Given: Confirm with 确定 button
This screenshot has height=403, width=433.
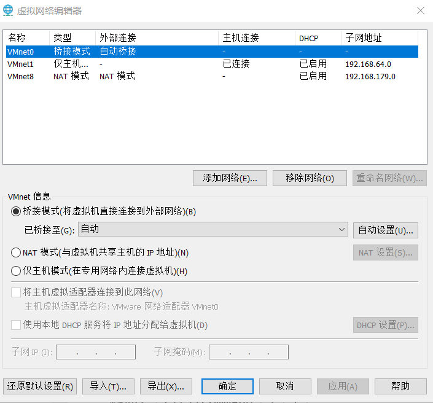Looking at the screenshot, I should pos(227,386).
